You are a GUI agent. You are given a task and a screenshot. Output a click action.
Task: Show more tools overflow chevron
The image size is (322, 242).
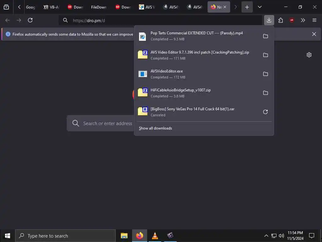[x=303, y=20]
